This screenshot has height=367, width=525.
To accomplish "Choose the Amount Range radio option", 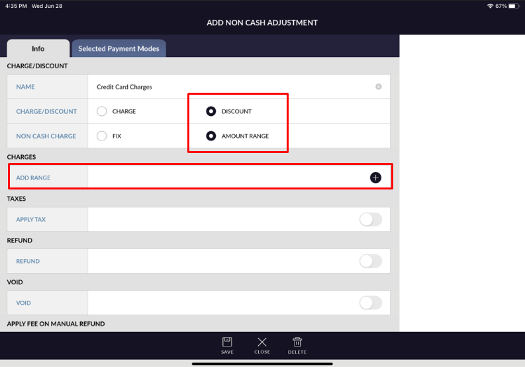I will coord(211,136).
